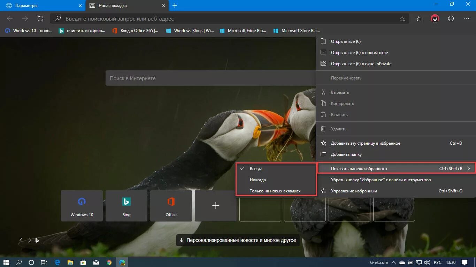Screen dimensions: 476x267
Task: Select Открыть все (6) в окне InPrivate
Action: tap(396, 64)
